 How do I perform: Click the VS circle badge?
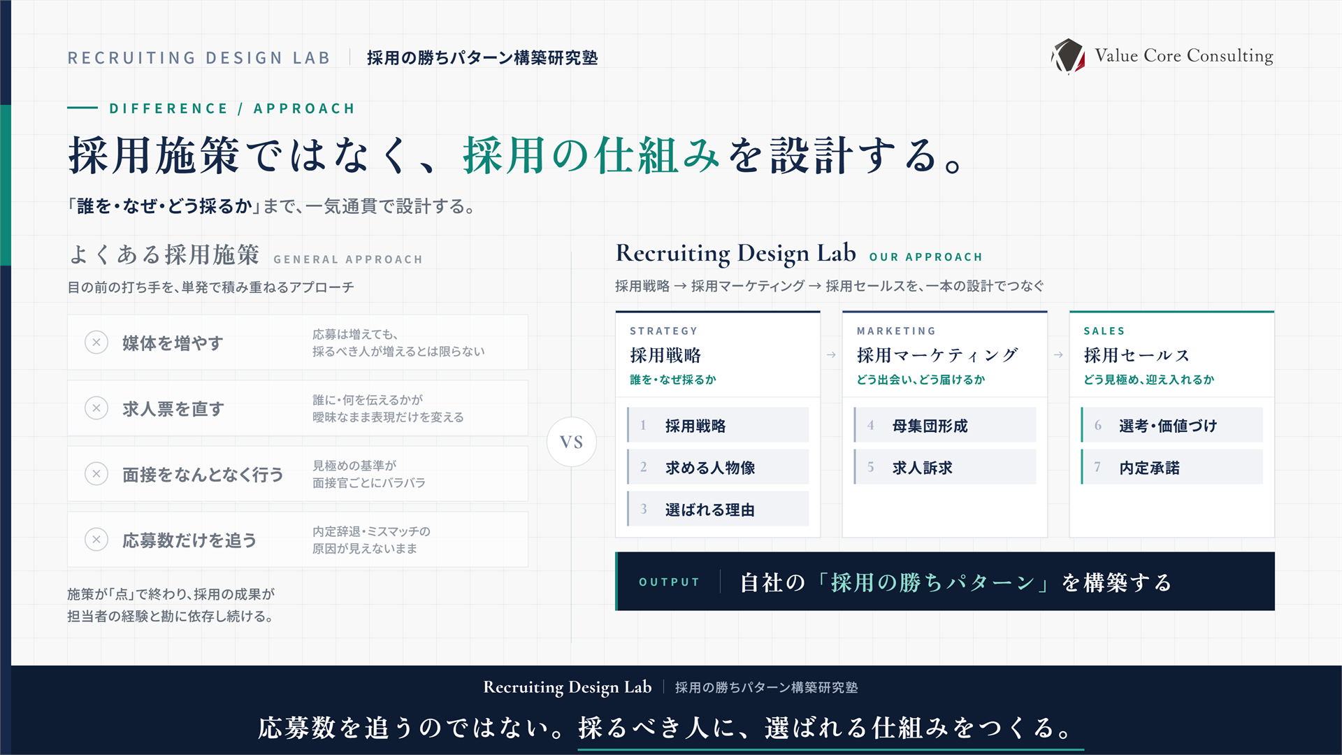(x=572, y=442)
